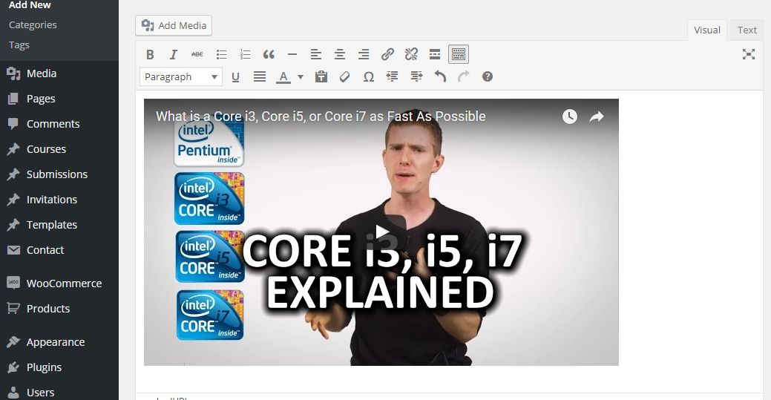Enter distraction-free fullscreen writing mode
The image size is (771, 400).
click(x=749, y=54)
